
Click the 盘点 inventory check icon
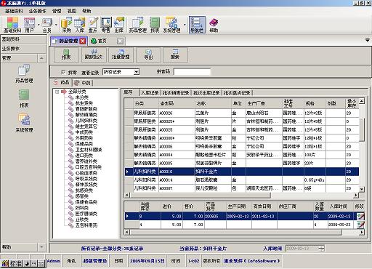(x=93, y=25)
